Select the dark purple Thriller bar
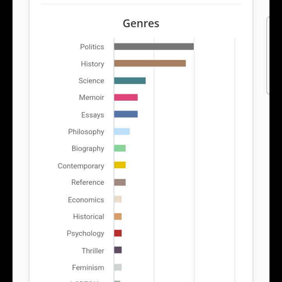The image size is (282, 282). pyautogui.click(x=118, y=250)
